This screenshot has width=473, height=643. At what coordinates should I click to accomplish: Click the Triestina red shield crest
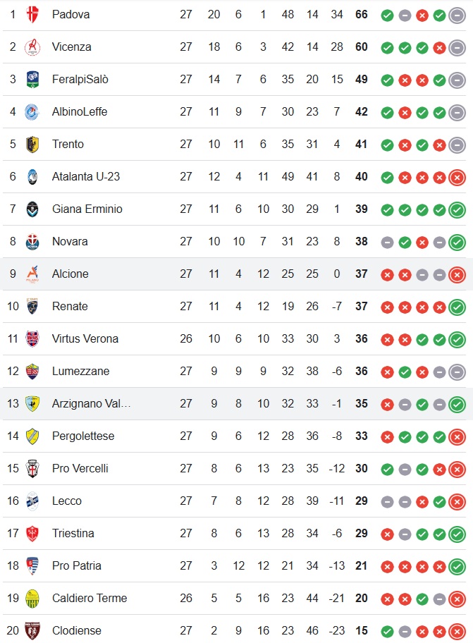[32, 534]
